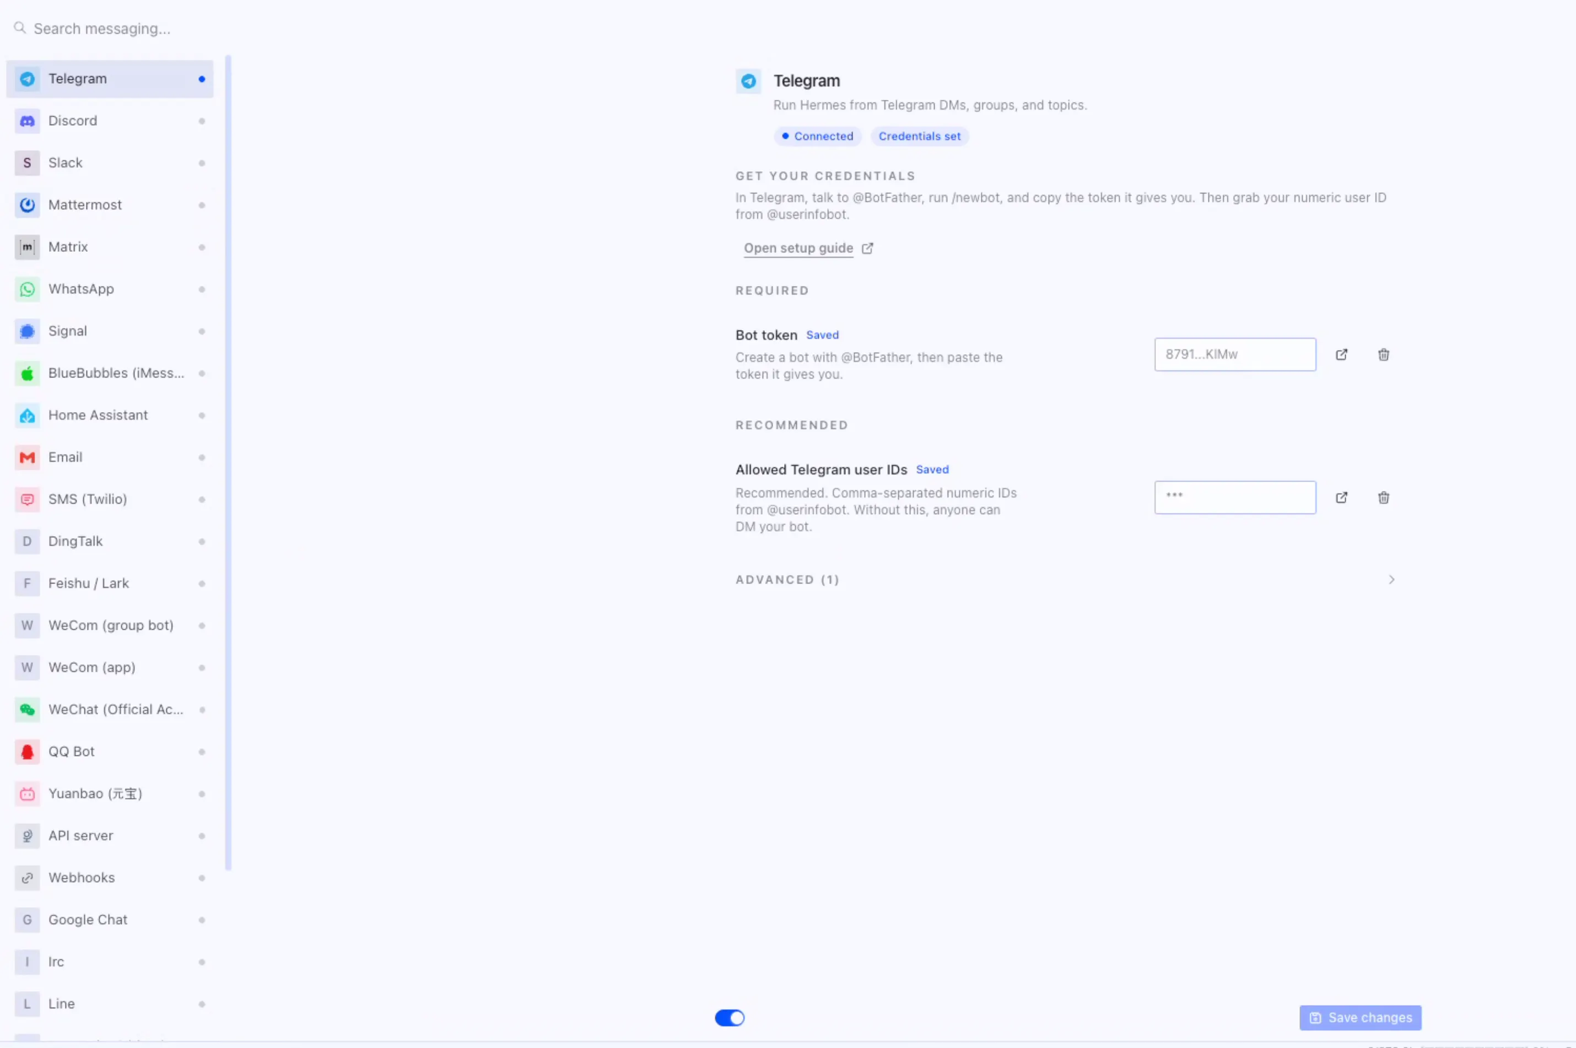Click the Home Assistant icon

[x=28, y=415]
